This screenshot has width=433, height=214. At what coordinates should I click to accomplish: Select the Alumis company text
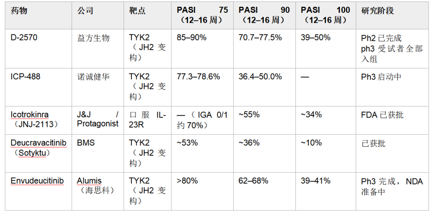[x=89, y=181]
